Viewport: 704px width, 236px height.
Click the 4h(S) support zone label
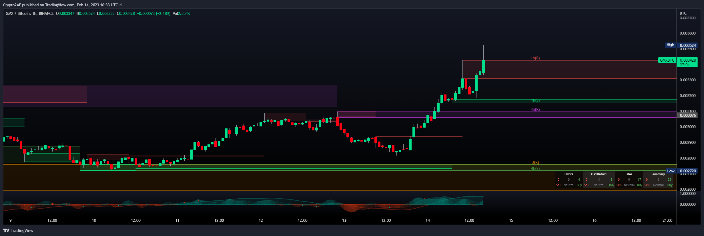coord(535,168)
